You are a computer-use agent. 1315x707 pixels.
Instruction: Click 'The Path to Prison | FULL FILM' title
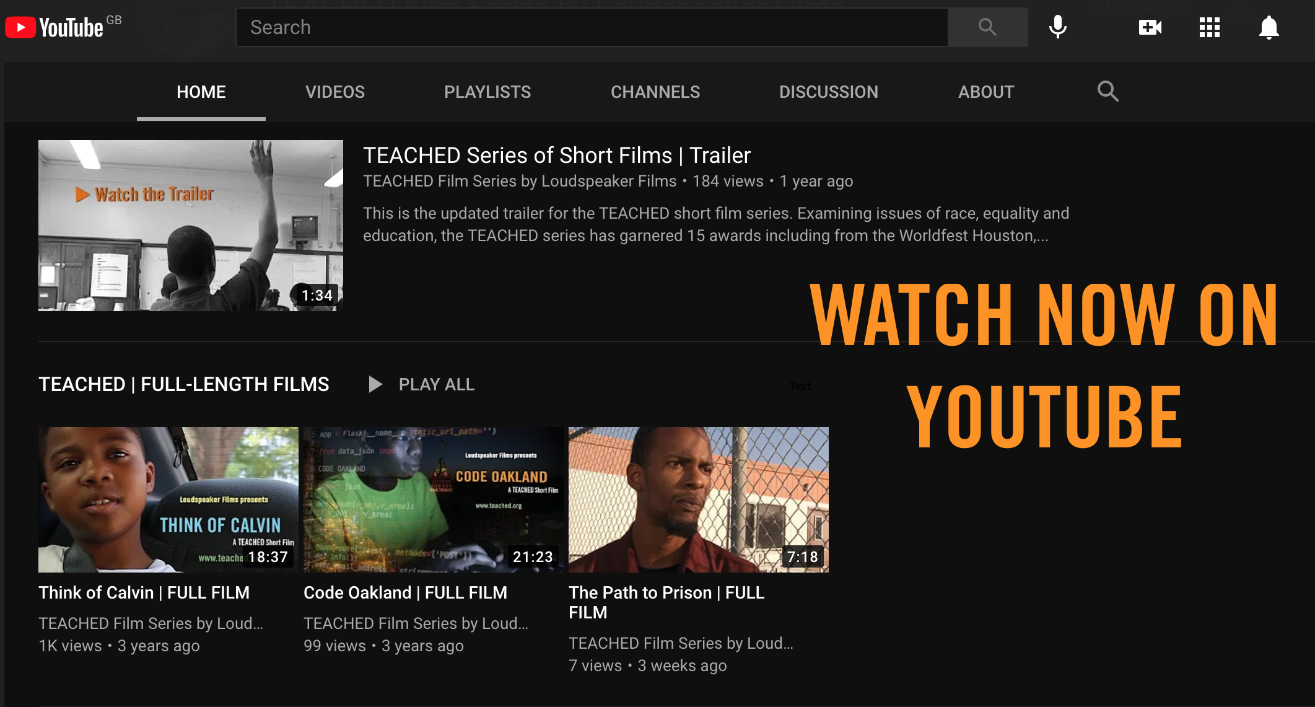(666, 602)
